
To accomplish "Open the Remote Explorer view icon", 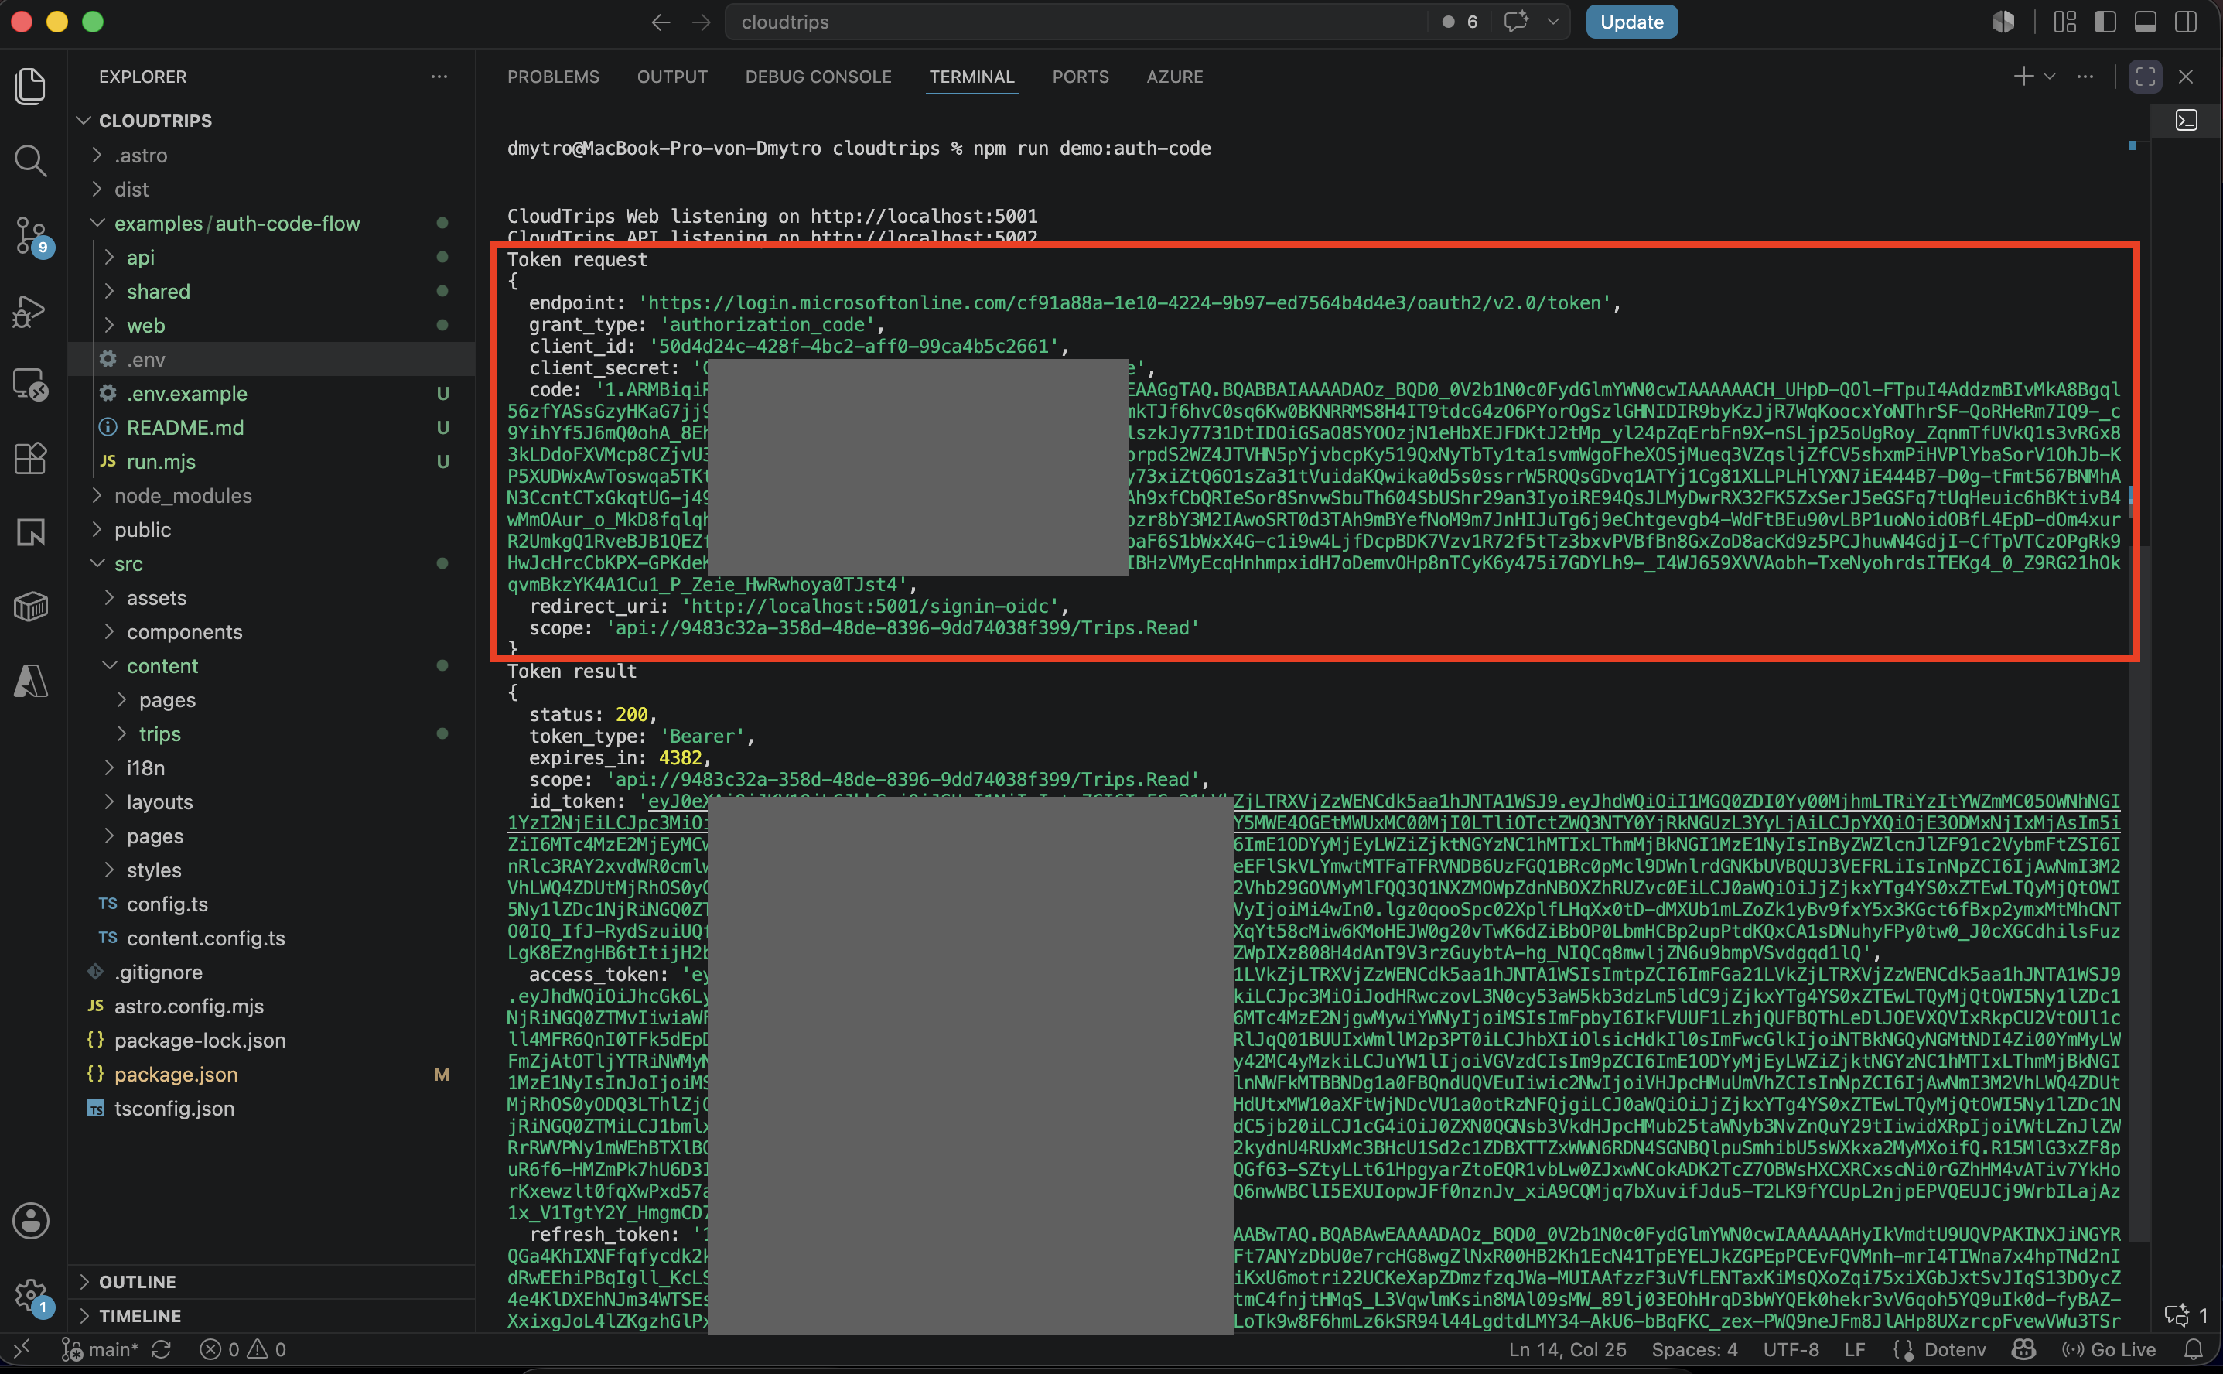I will coord(31,385).
